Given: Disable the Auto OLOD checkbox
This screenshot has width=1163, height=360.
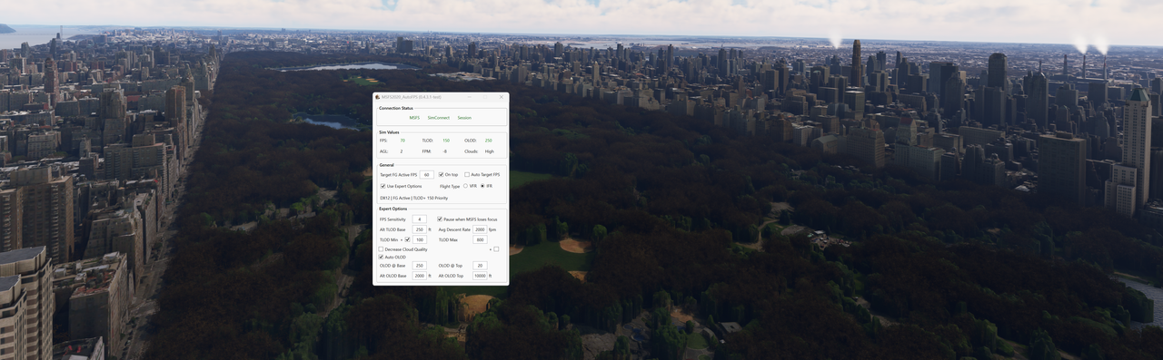Looking at the screenshot, I should pos(381,257).
